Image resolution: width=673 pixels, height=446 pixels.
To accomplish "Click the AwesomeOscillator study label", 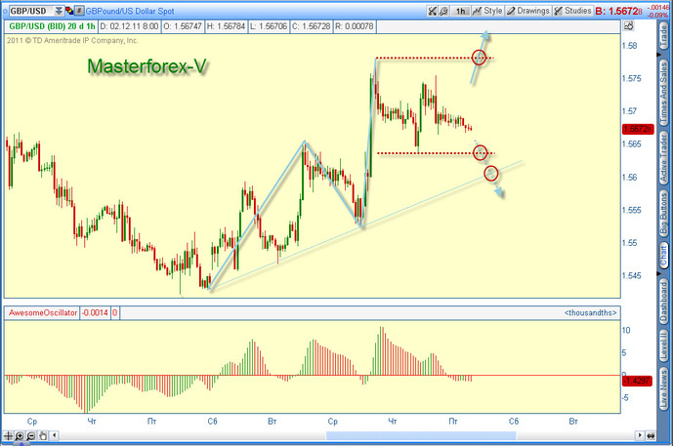I will click(43, 312).
